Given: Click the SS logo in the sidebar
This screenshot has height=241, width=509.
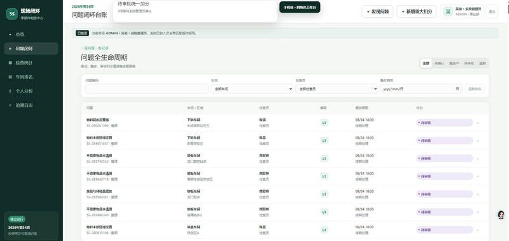Looking at the screenshot, I should point(11,14).
